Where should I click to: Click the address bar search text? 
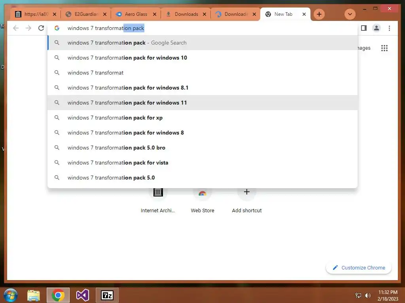(x=106, y=28)
